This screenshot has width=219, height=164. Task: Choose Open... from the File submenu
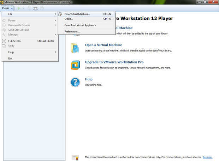point(87,19)
